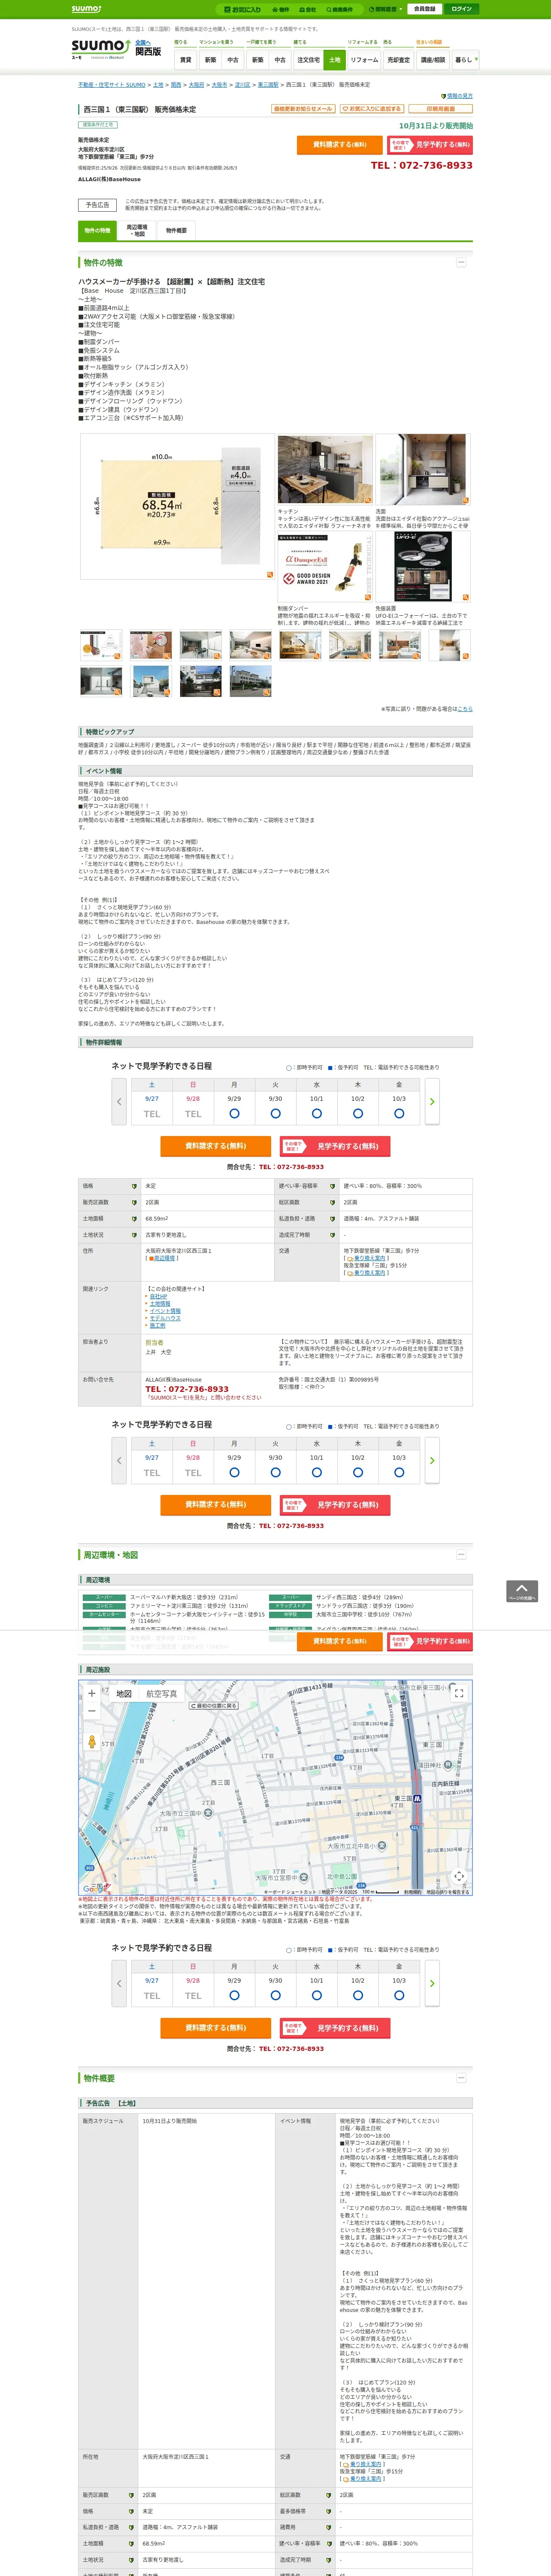Click help icon beside 総区画数 in details table
551x2576 pixels.
[x=332, y=1203]
